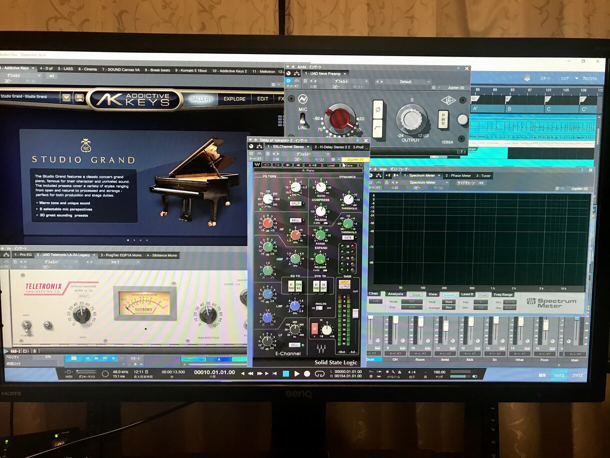Go to previous preset in SSL toolbar
The image size is (610, 458).
(288, 165)
